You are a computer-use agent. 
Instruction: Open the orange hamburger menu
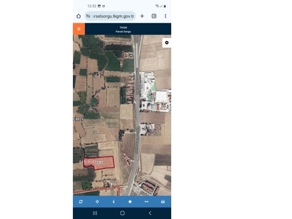click(79, 29)
